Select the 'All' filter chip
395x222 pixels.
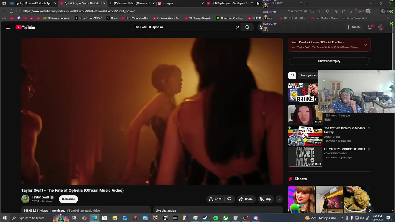pos(292,76)
